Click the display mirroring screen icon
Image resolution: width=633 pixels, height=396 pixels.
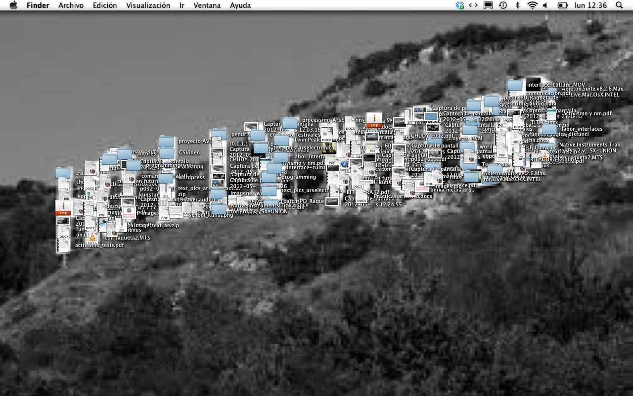coord(488,5)
